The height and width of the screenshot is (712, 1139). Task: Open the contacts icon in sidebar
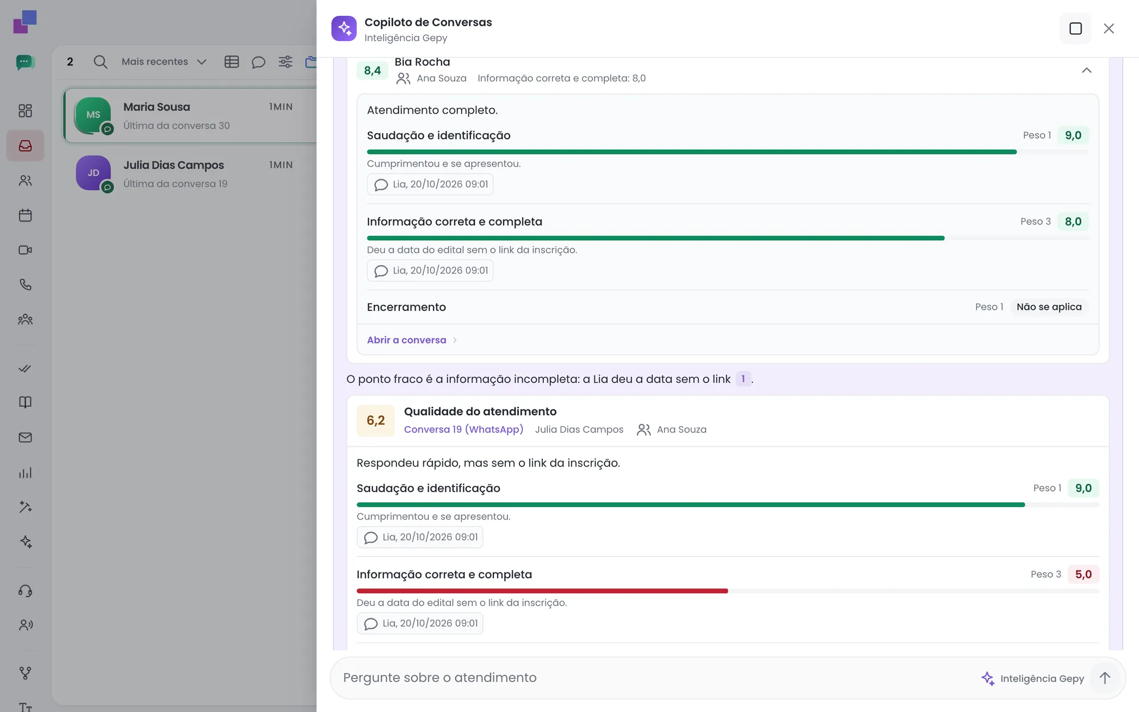click(x=25, y=181)
